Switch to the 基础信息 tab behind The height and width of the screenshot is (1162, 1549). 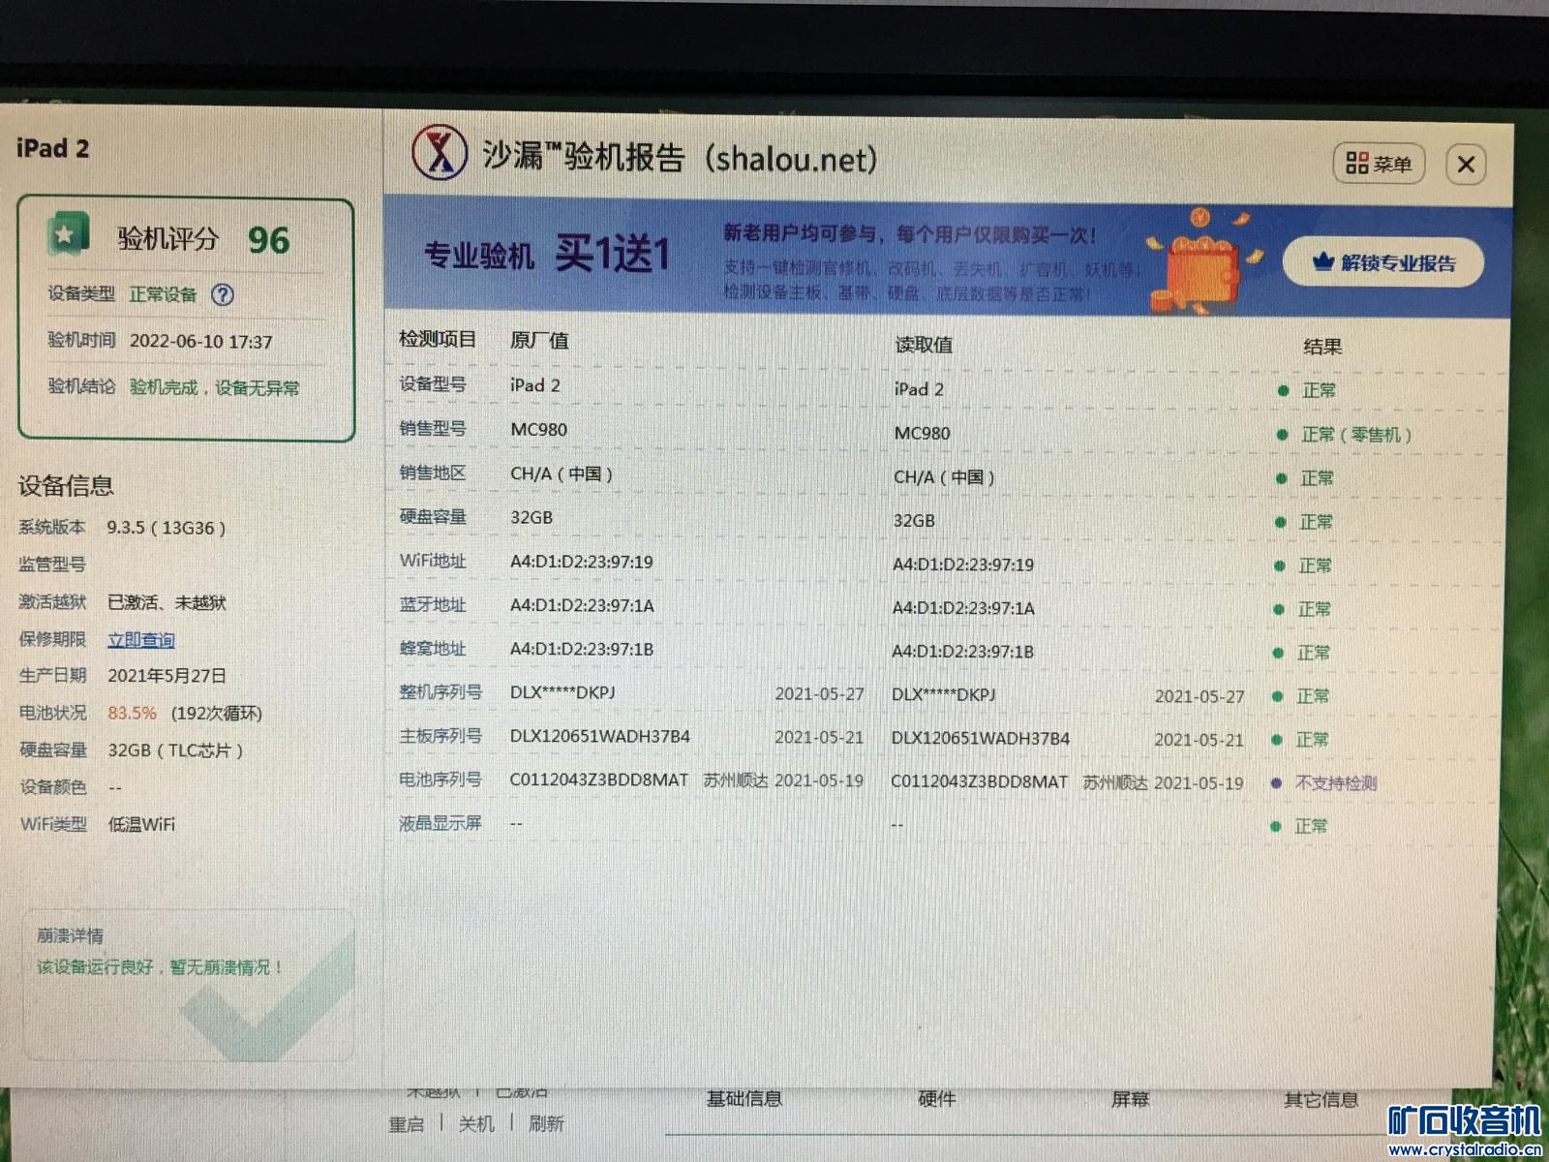point(744,1099)
